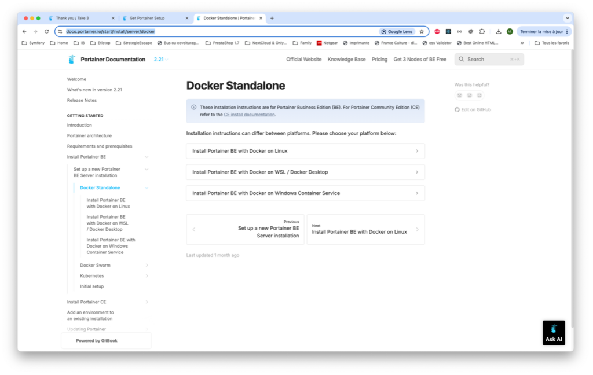Close the 'Get Portainer Setup' tab
Image resolution: width=593 pixels, height=375 pixels.
pyautogui.click(x=187, y=18)
